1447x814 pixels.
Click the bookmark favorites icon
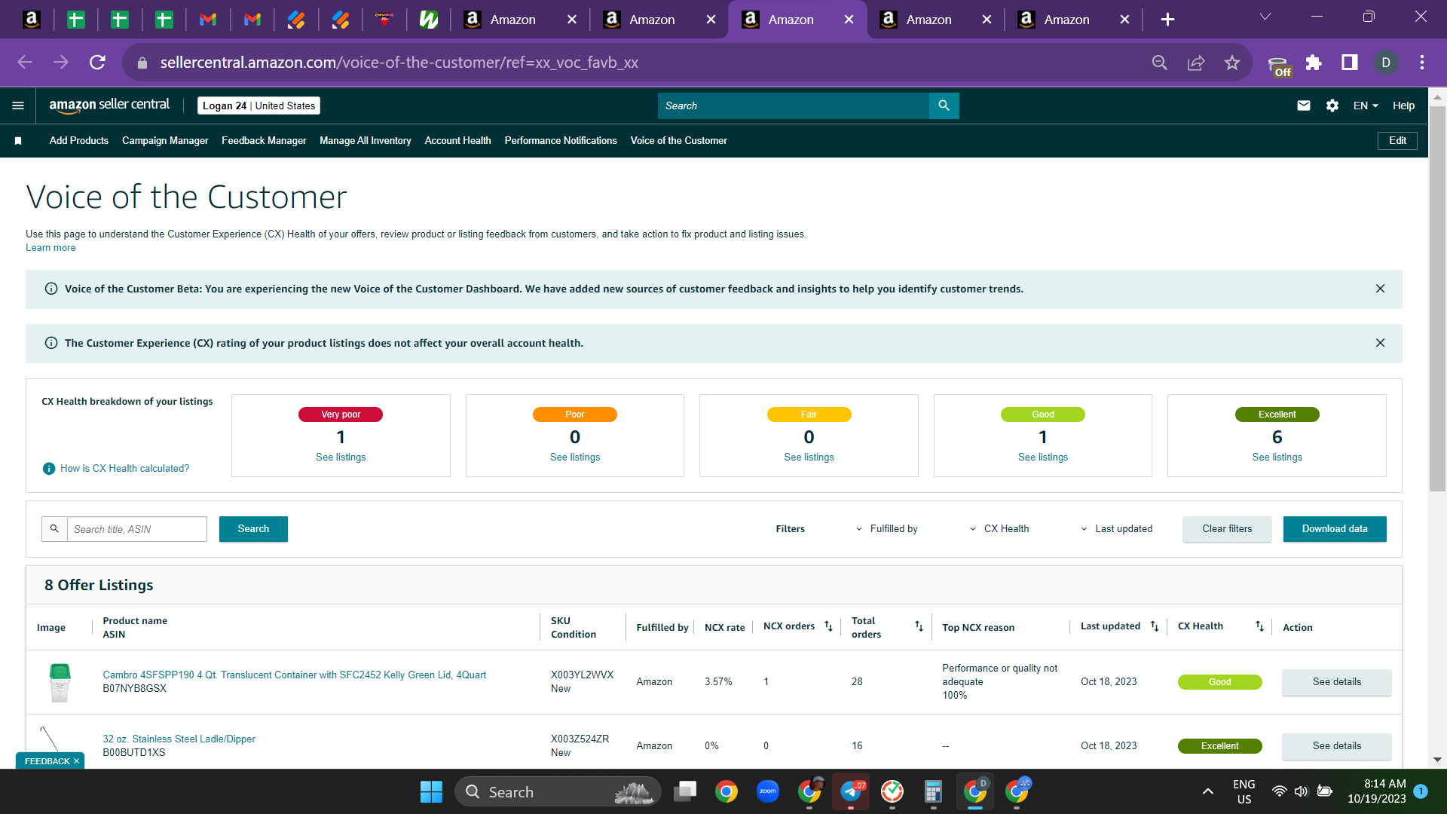click(18, 141)
